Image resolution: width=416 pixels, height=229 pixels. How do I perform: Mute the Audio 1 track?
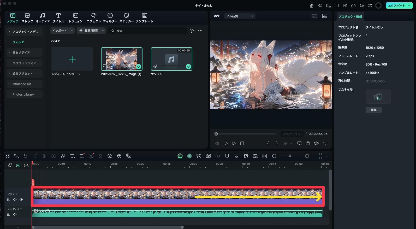coord(15,214)
